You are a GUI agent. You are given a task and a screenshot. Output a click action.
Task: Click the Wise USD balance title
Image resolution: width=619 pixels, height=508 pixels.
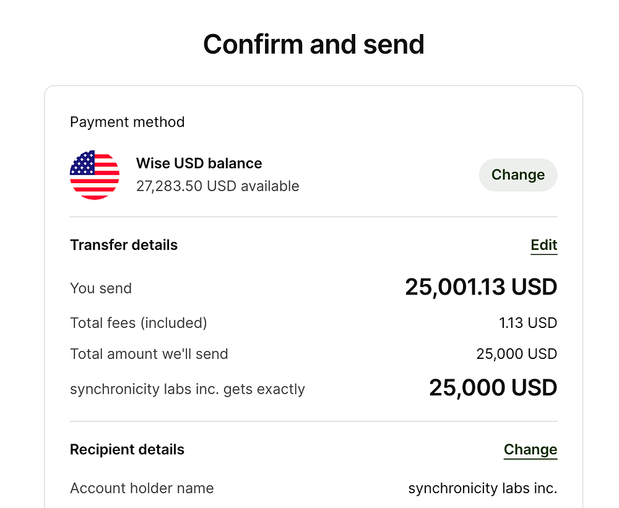click(199, 163)
